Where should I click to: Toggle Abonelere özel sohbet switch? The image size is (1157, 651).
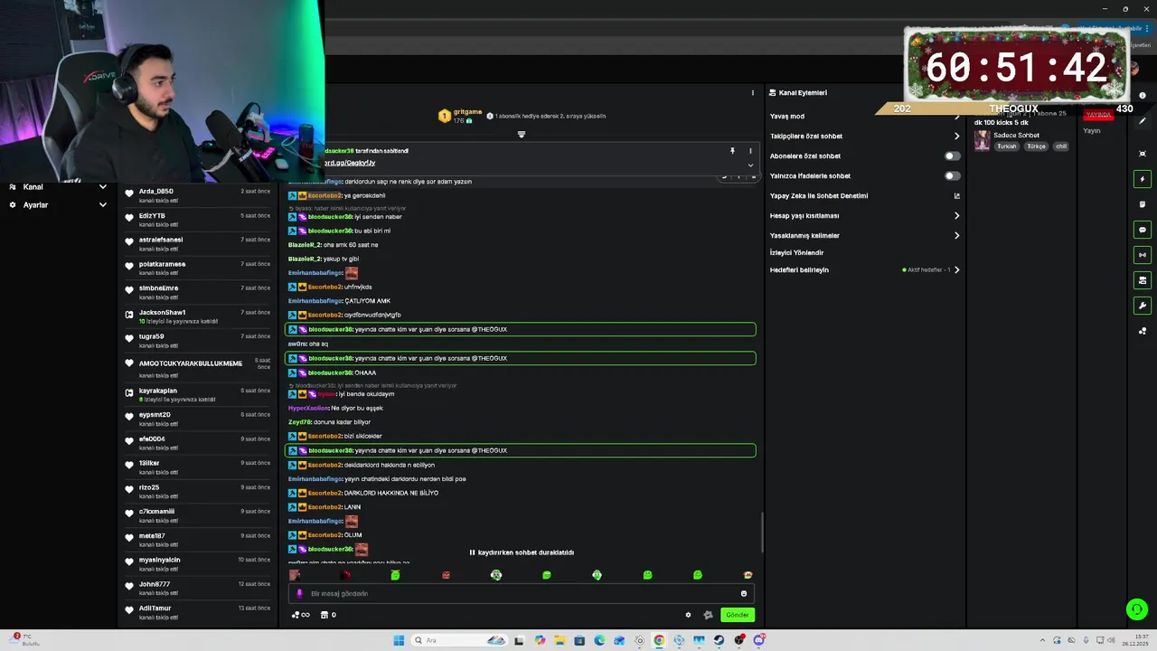click(952, 156)
